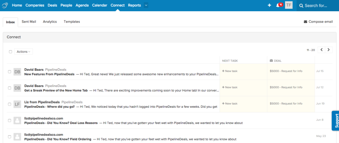The width and height of the screenshot is (339, 143).
Task: Open deal link on Jul 15 row
Action: tap(286, 71)
